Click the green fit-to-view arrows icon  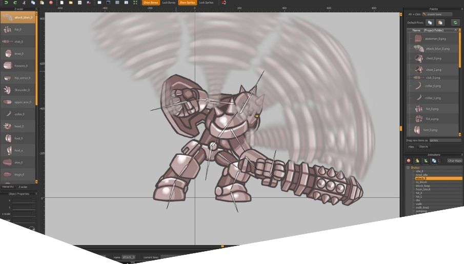pos(135,3)
